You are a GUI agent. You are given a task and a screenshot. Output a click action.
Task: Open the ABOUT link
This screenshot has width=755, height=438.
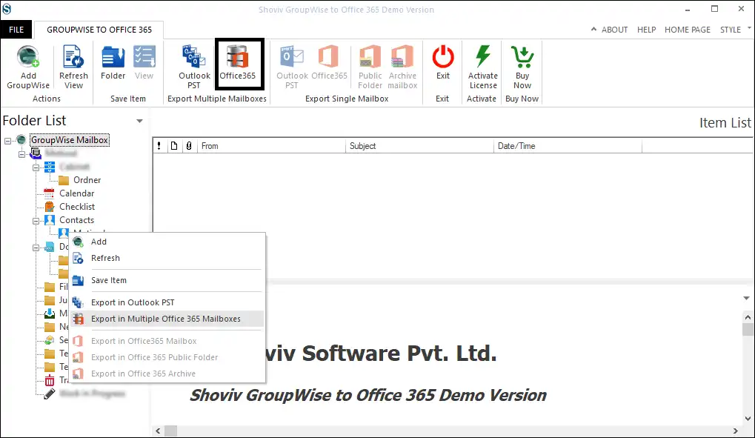click(x=614, y=30)
